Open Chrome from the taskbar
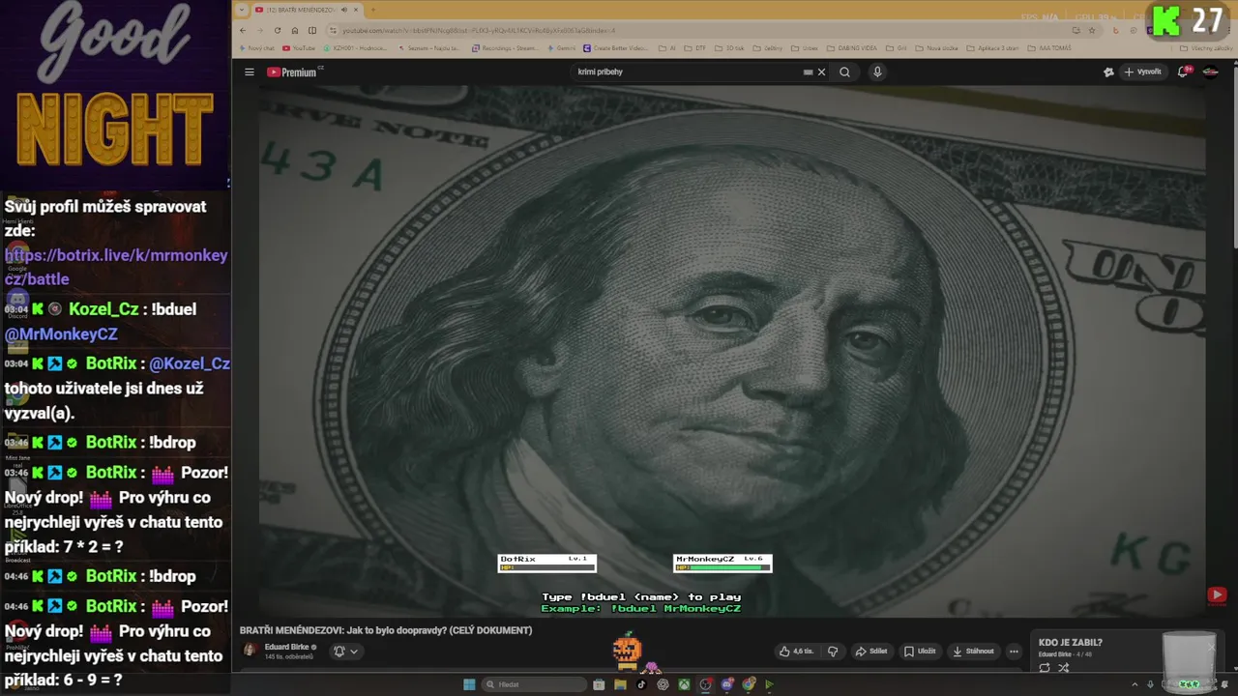 [x=749, y=684]
